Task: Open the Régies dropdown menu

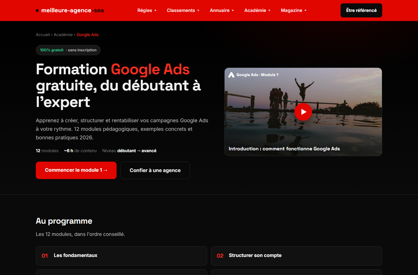Action: [x=147, y=10]
